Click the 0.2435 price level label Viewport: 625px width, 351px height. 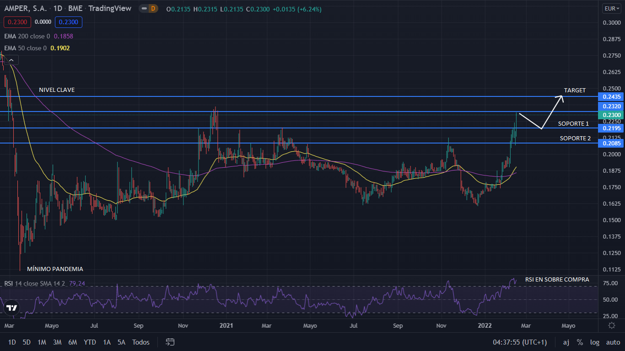612,97
